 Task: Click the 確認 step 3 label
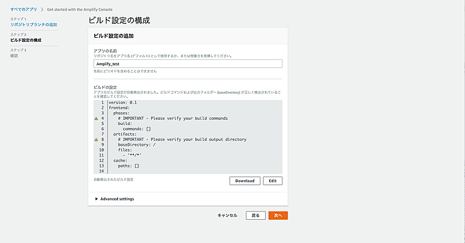pos(14,56)
